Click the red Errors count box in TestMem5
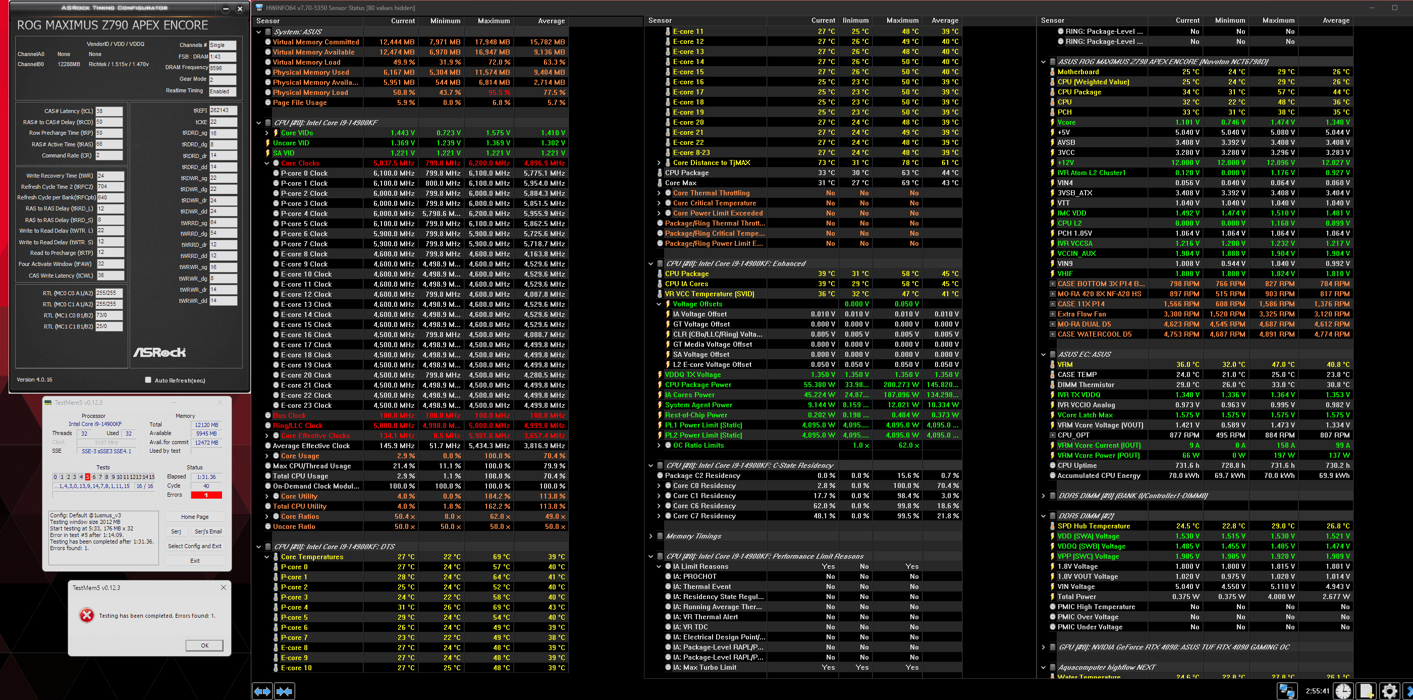Image resolution: width=1413 pixels, height=700 pixels. pos(206,495)
